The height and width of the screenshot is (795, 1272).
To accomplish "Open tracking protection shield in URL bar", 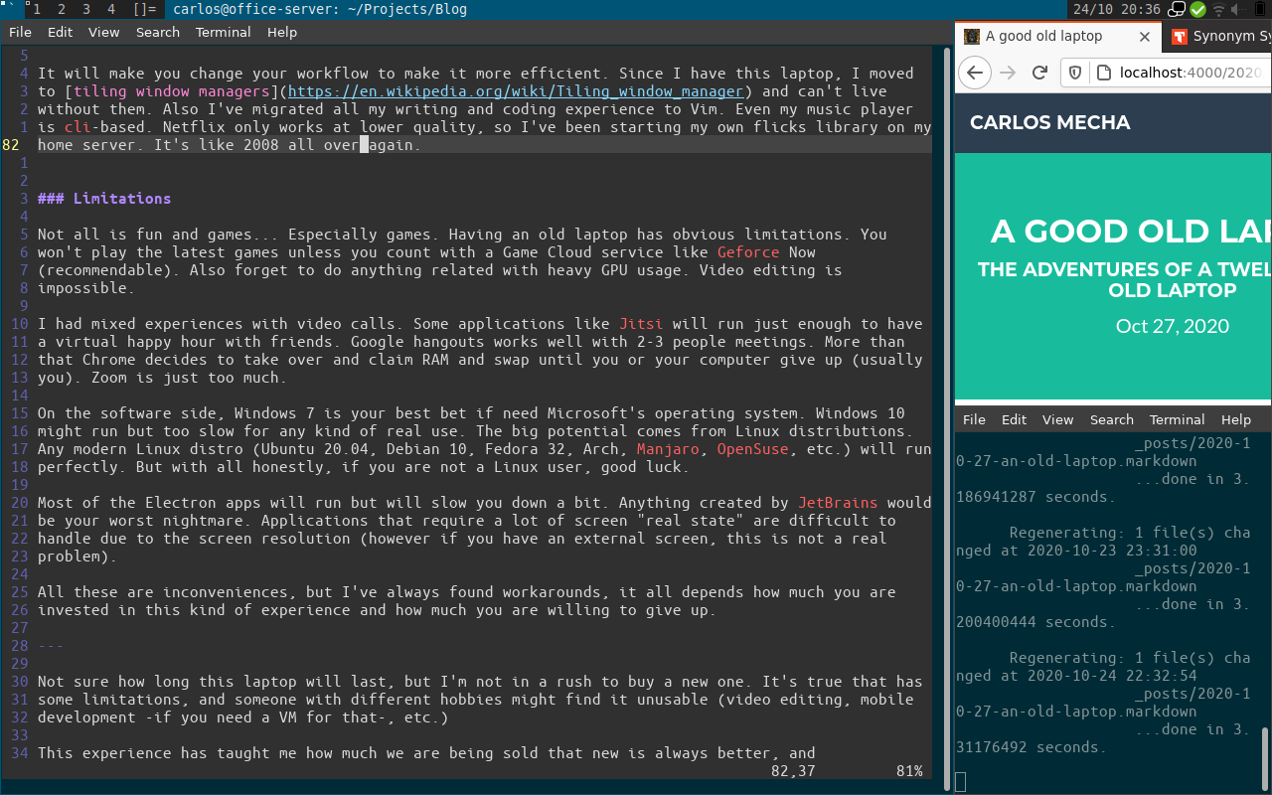I will point(1077,73).
